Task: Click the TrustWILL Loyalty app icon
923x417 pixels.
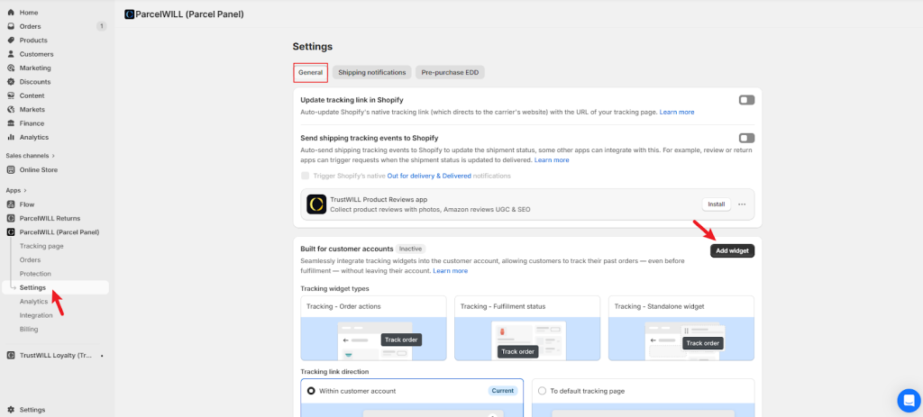Action: [11, 355]
